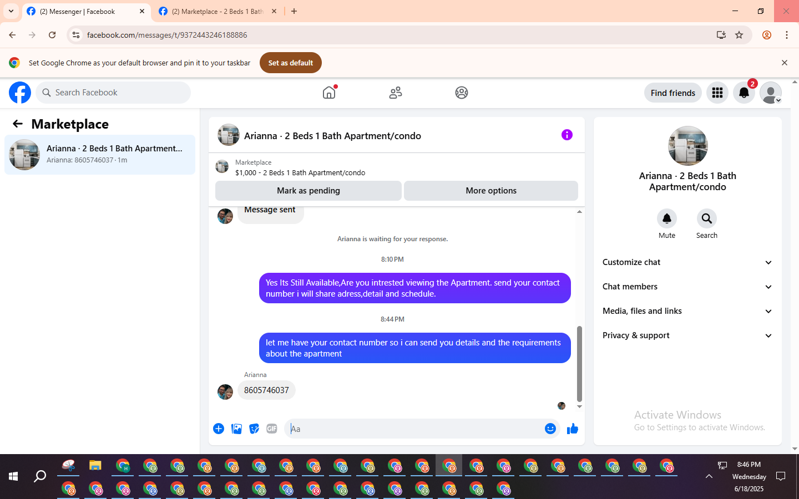The height and width of the screenshot is (499, 799).
Task: Click the browser address bar URL
Action: (167, 35)
